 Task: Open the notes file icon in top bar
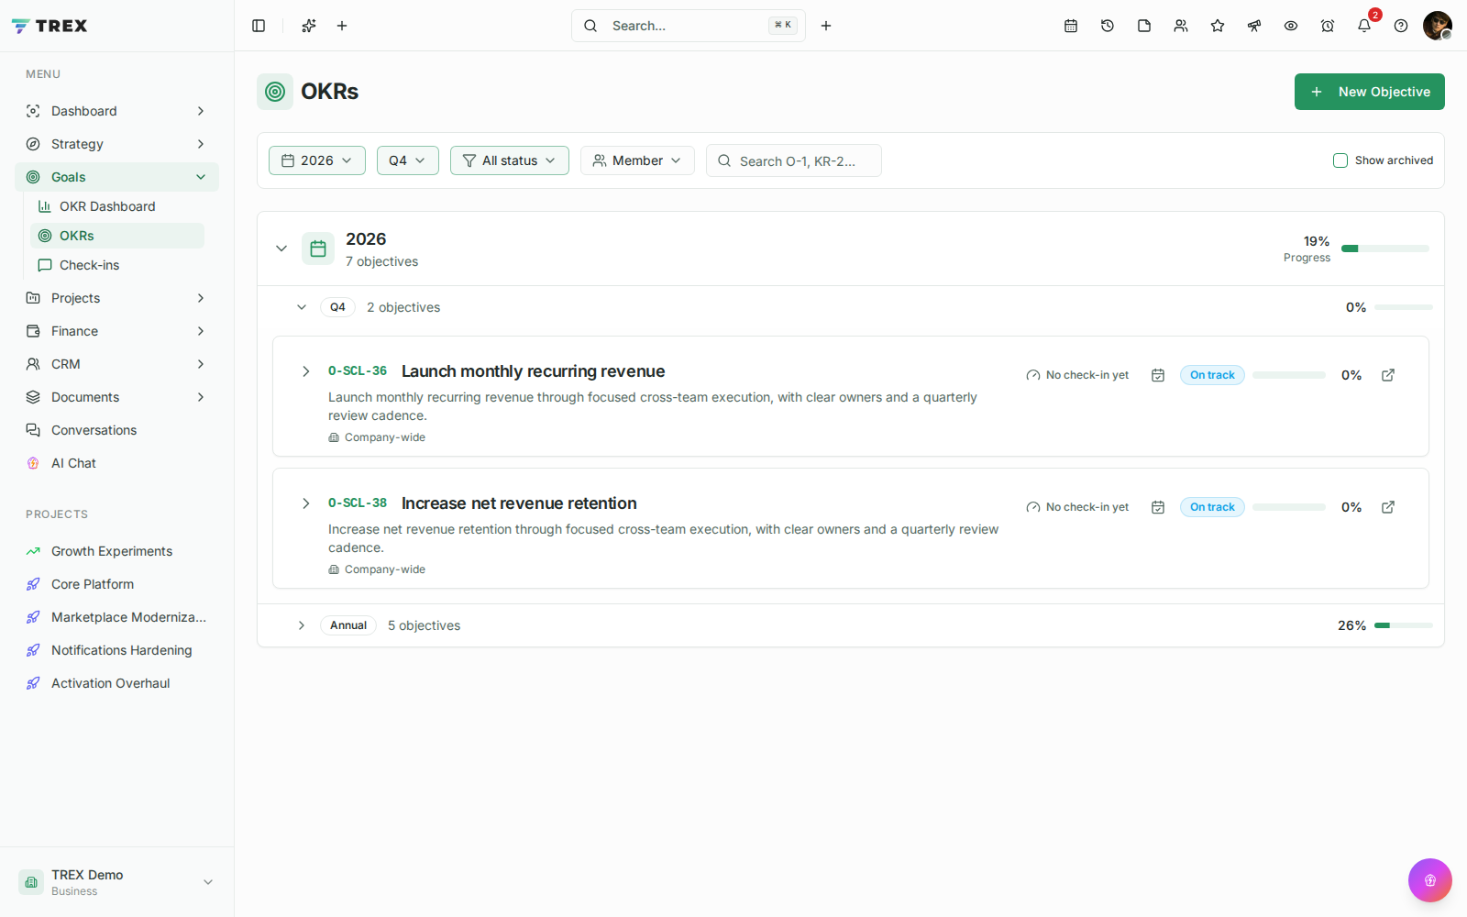(x=1144, y=26)
